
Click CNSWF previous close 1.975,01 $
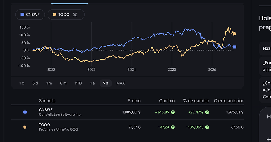(235, 112)
